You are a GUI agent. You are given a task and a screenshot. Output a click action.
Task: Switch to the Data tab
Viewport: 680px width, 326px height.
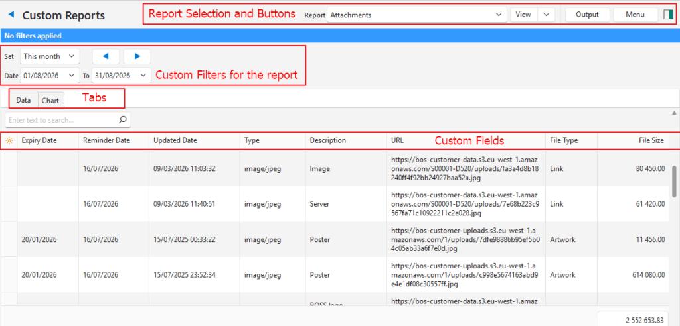(x=23, y=100)
